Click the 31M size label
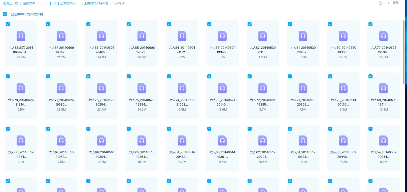 tap(222, 57)
